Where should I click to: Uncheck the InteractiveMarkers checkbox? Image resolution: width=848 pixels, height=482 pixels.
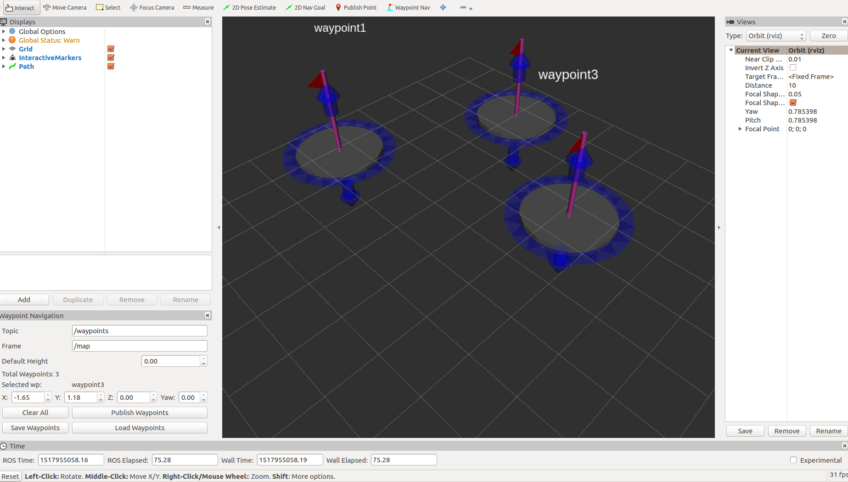pos(111,57)
